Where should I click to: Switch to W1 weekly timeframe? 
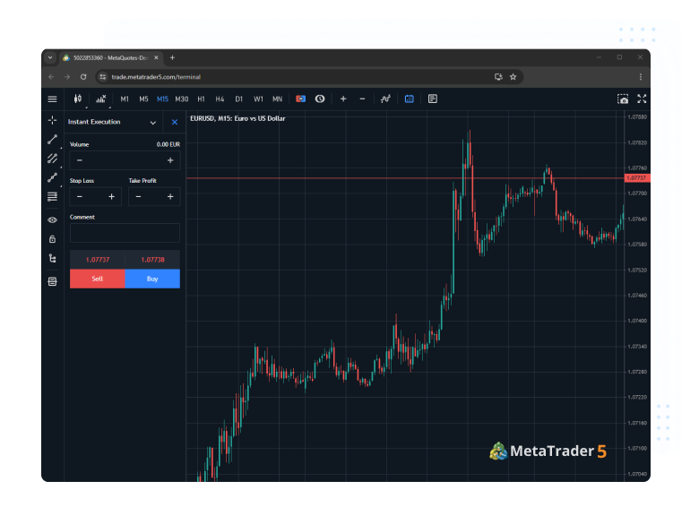258,99
